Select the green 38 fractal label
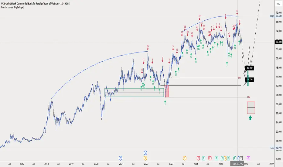This screenshot has width=283, height=167. [x=208, y=55]
